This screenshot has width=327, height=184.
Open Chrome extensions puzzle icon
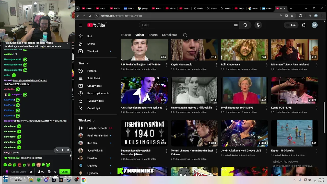[x=301, y=16]
